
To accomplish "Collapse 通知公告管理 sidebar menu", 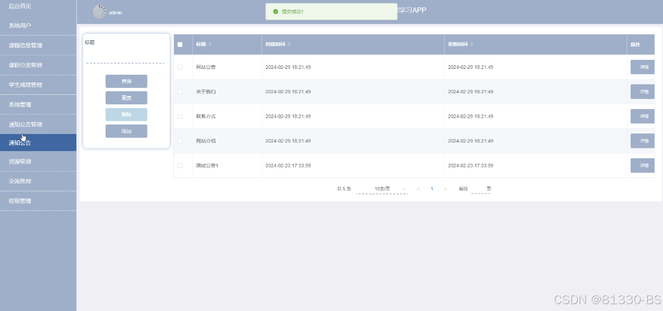I will [x=38, y=125].
